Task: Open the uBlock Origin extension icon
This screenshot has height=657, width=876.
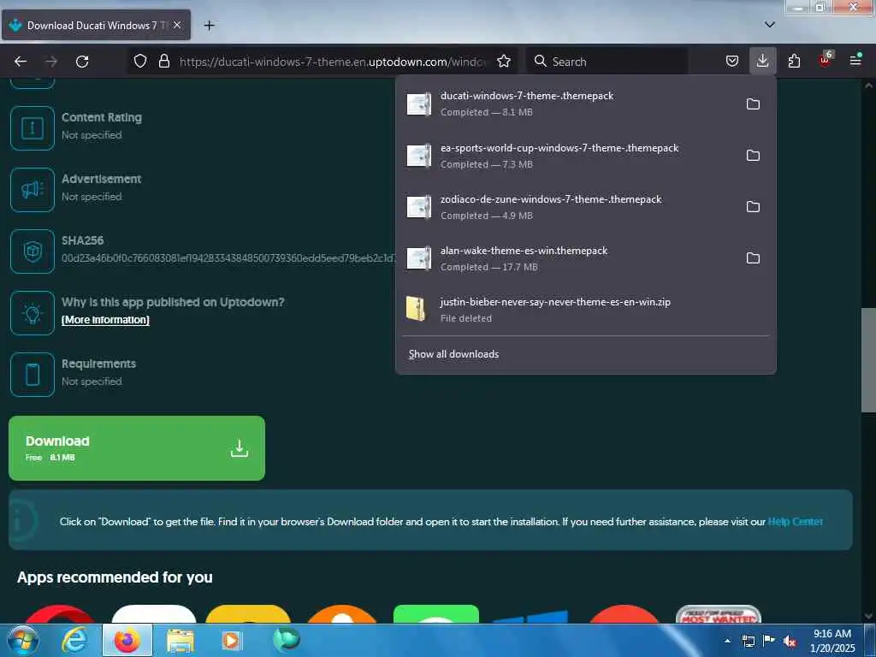Action: [x=826, y=61]
